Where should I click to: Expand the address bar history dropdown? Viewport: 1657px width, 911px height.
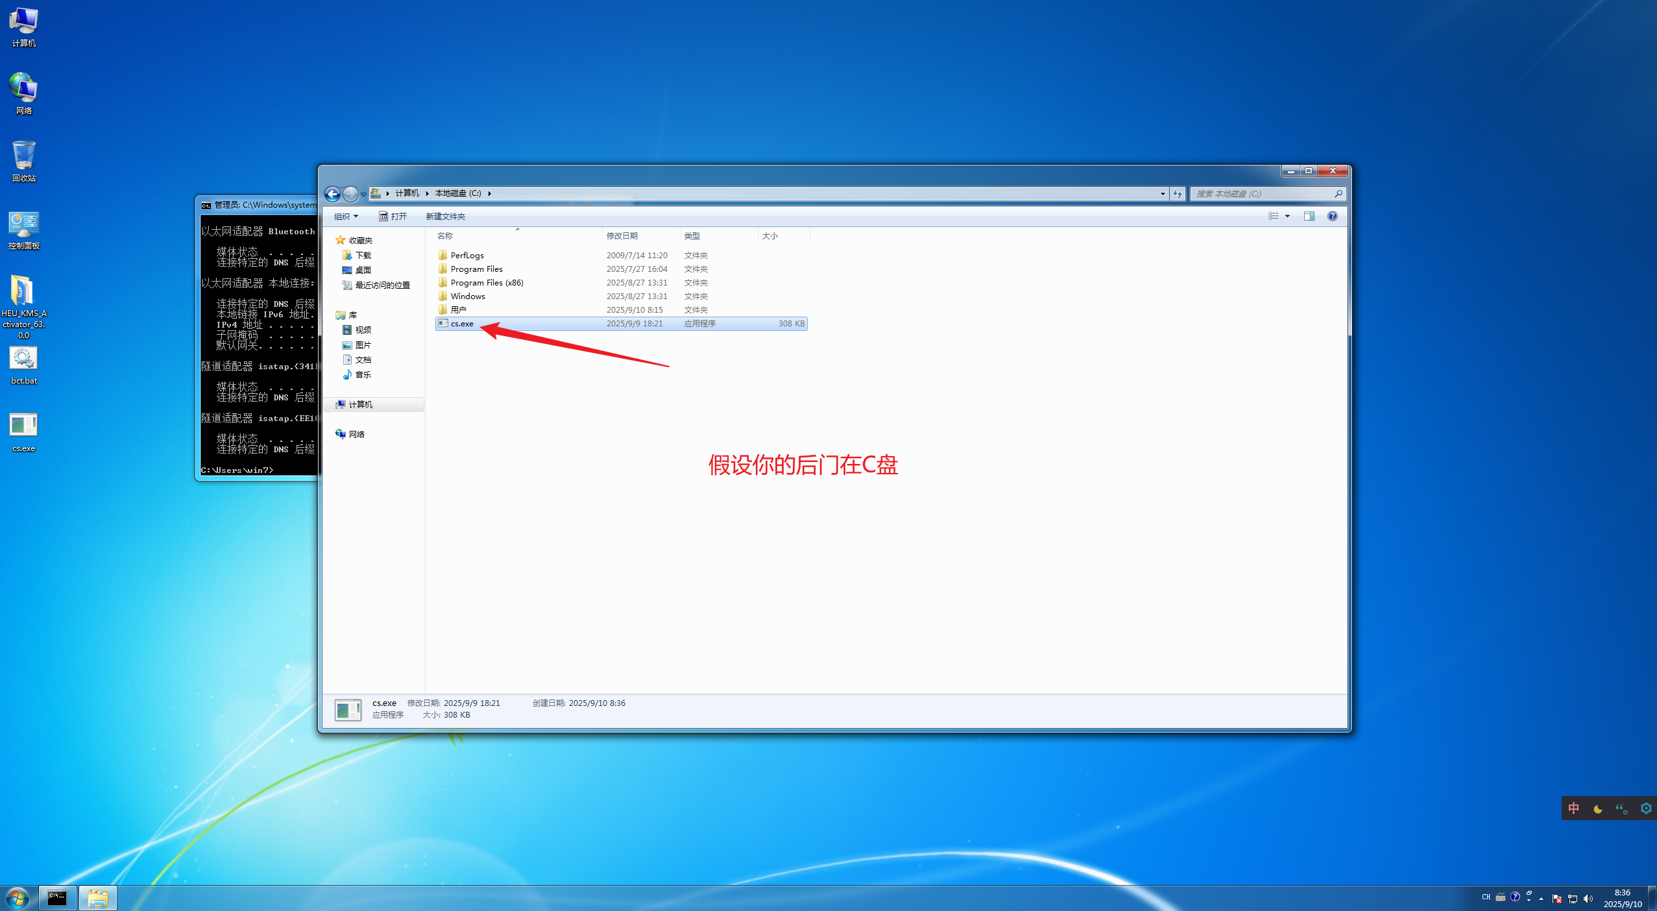(x=1163, y=194)
